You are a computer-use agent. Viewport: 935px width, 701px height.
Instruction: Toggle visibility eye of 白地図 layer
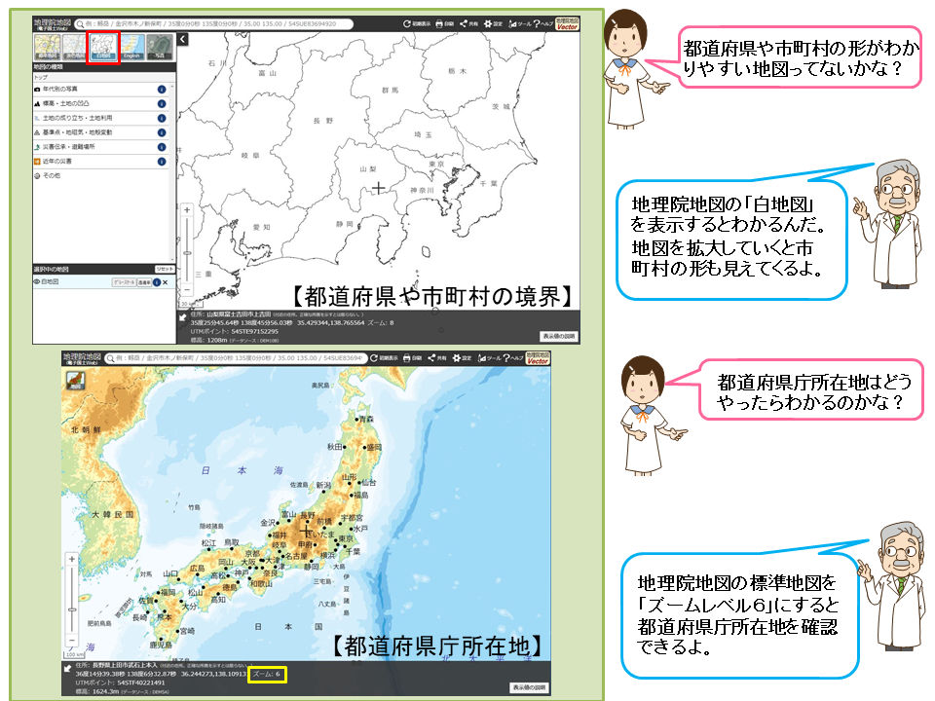[37, 282]
